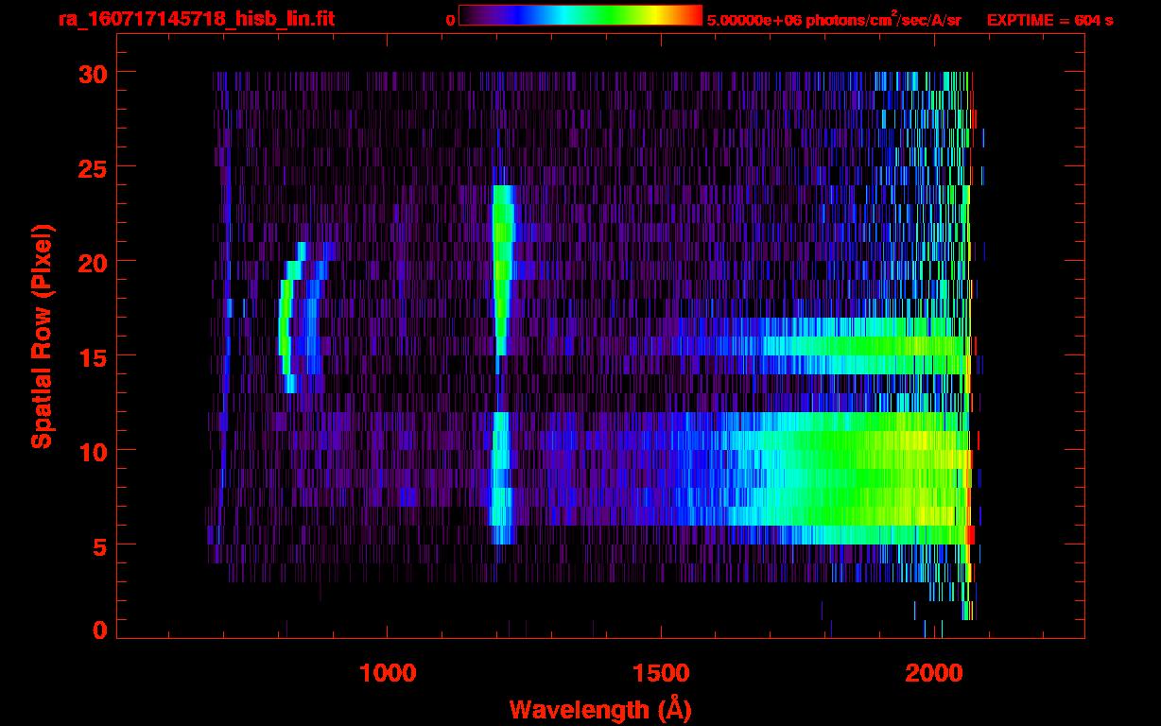The image size is (1161, 726).
Task: Select the 1500 wavelength tick label
Action: click(661, 674)
